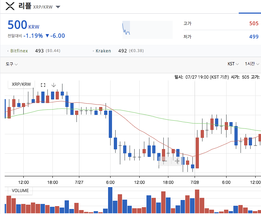This screenshot has width=261, height=214.
Task: Click the 7/28 date axis label
Action: point(195,182)
